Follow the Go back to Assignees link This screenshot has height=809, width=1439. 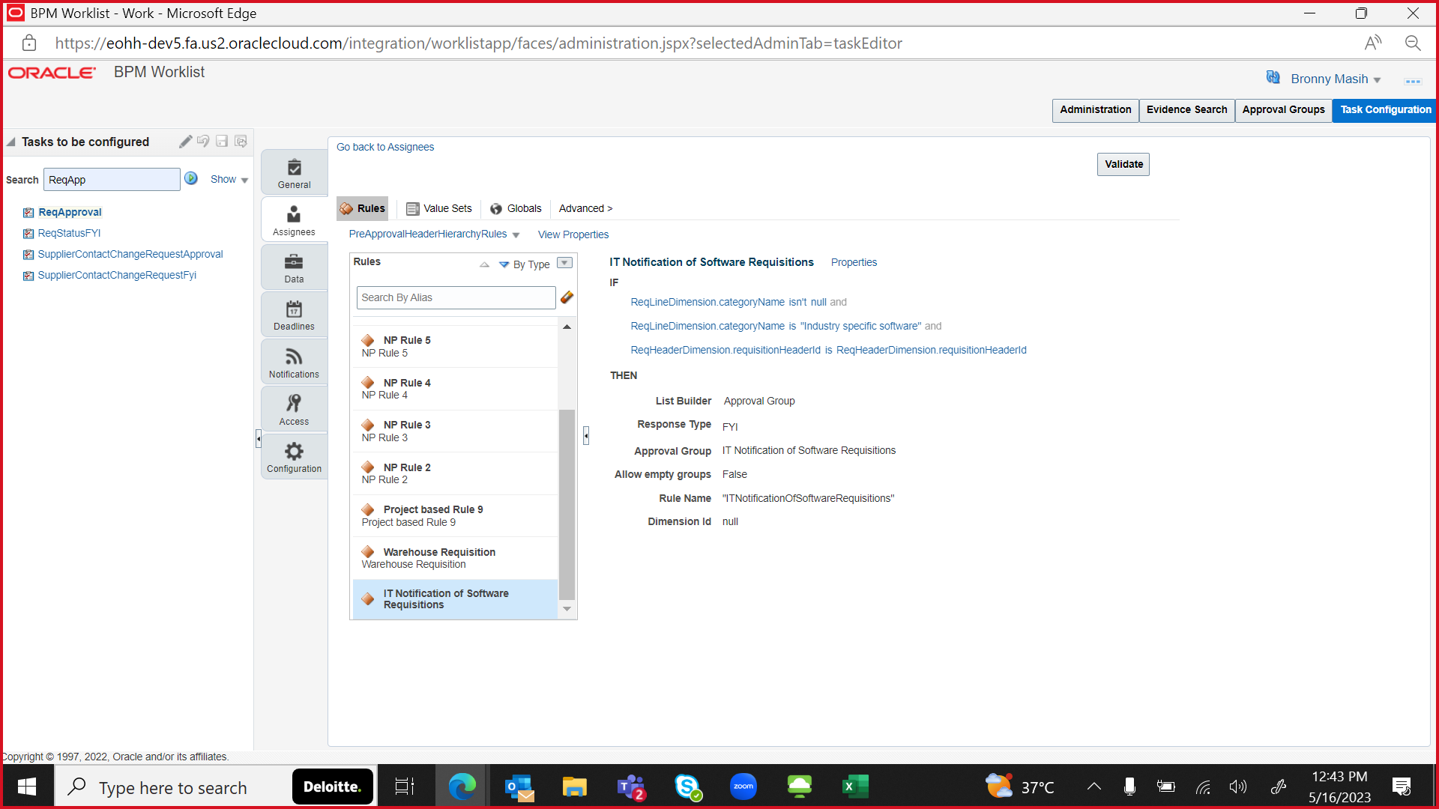point(384,147)
